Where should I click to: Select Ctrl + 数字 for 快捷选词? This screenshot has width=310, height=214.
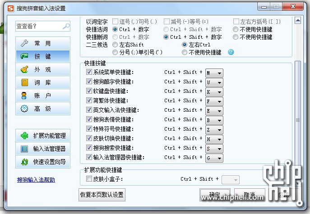(115, 29)
